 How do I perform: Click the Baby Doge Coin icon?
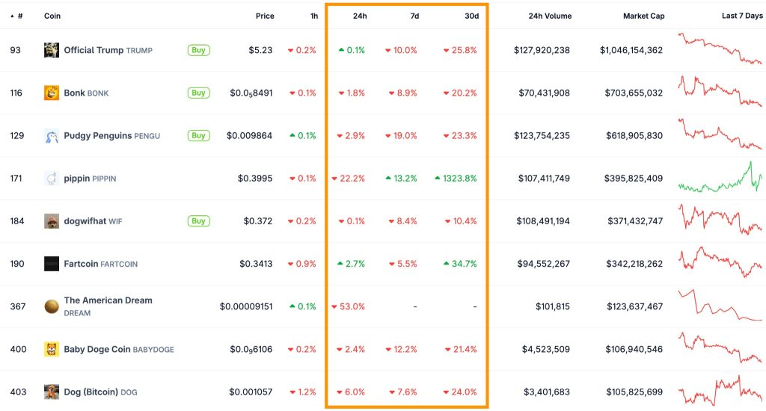(x=52, y=349)
